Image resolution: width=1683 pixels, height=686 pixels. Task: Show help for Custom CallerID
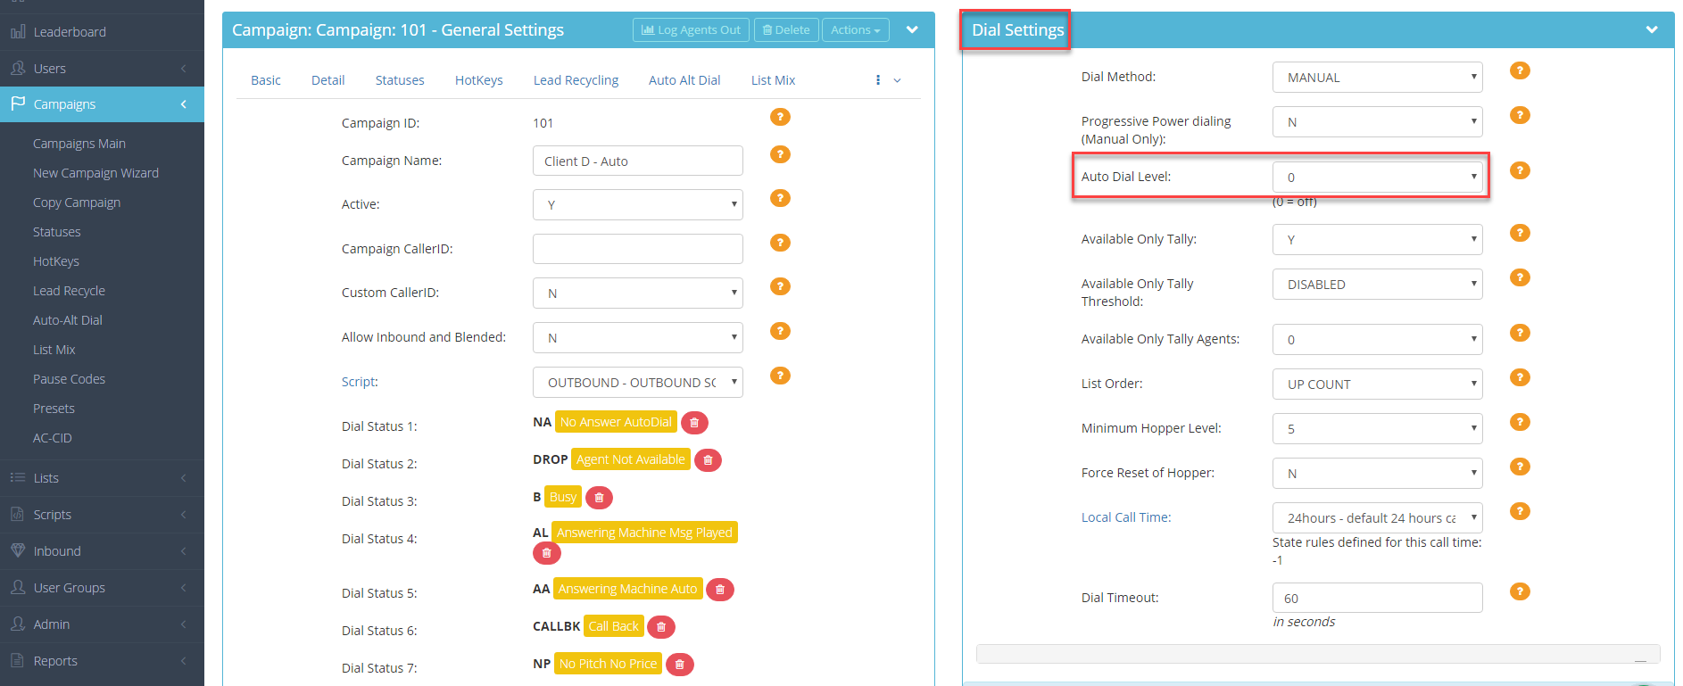pyautogui.click(x=780, y=286)
